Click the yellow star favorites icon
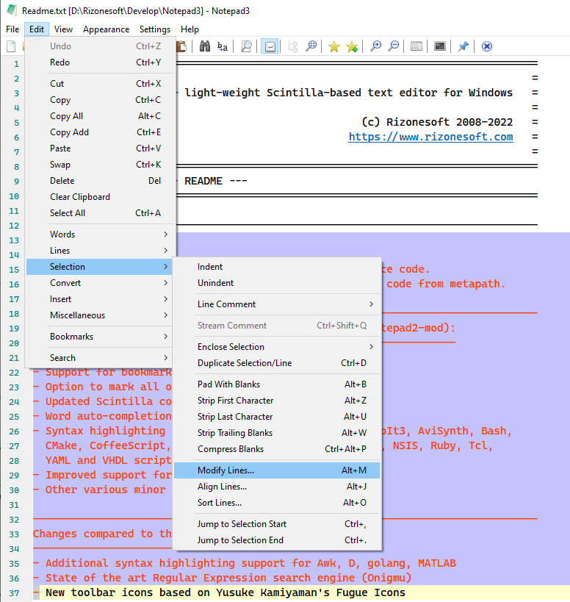570x602 pixels. tap(334, 46)
